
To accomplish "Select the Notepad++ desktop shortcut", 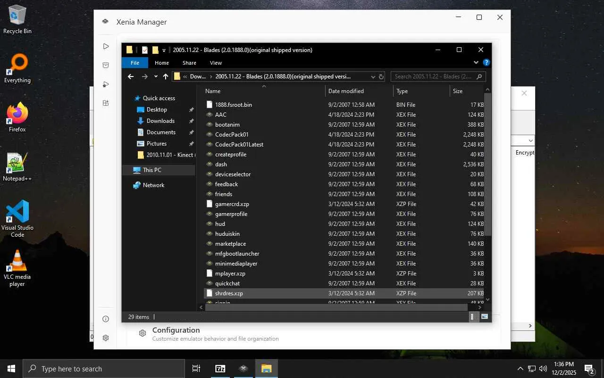I will click(x=17, y=167).
